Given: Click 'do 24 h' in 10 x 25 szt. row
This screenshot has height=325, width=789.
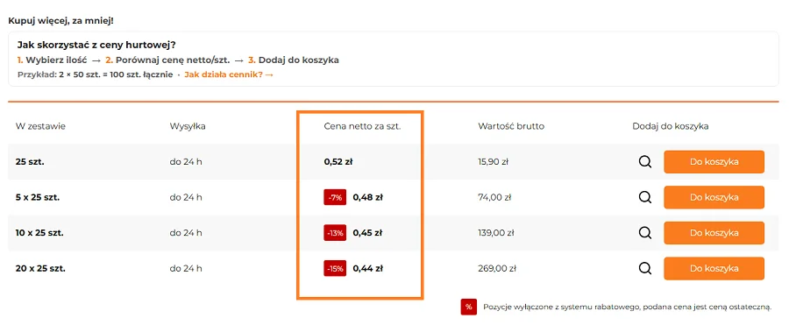Looking at the screenshot, I should pyautogui.click(x=186, y=233).
